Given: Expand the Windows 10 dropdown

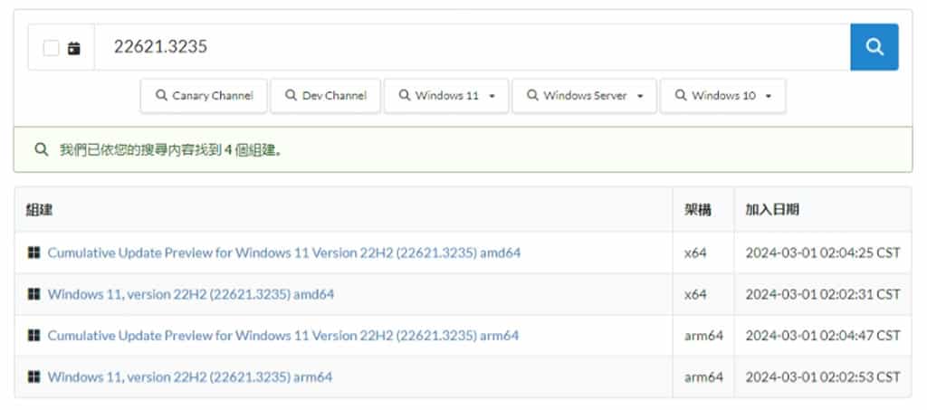Looking at the screenshot, I should point(723,96).
